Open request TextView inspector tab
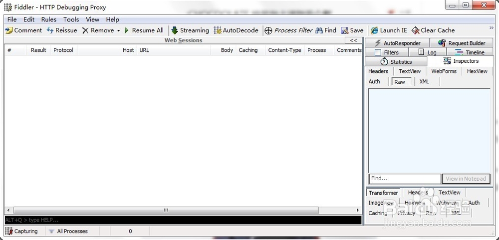This screenshot has width=499, height=240. point(410,71)
